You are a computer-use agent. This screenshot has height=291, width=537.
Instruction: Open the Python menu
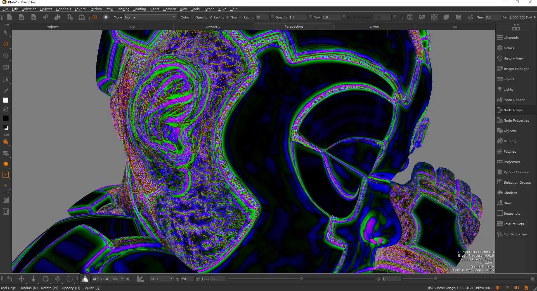[209, 9]
